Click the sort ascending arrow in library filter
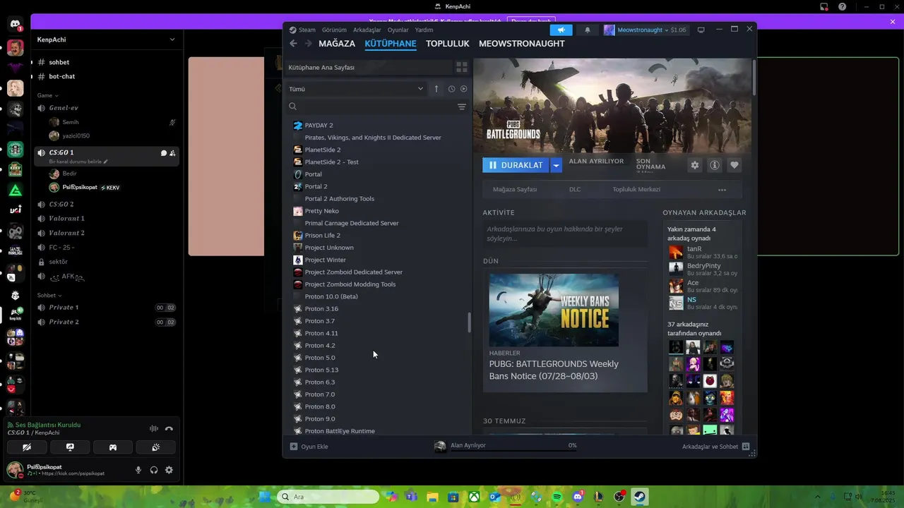The image size is (904, 508). click(x=436, y=89)
